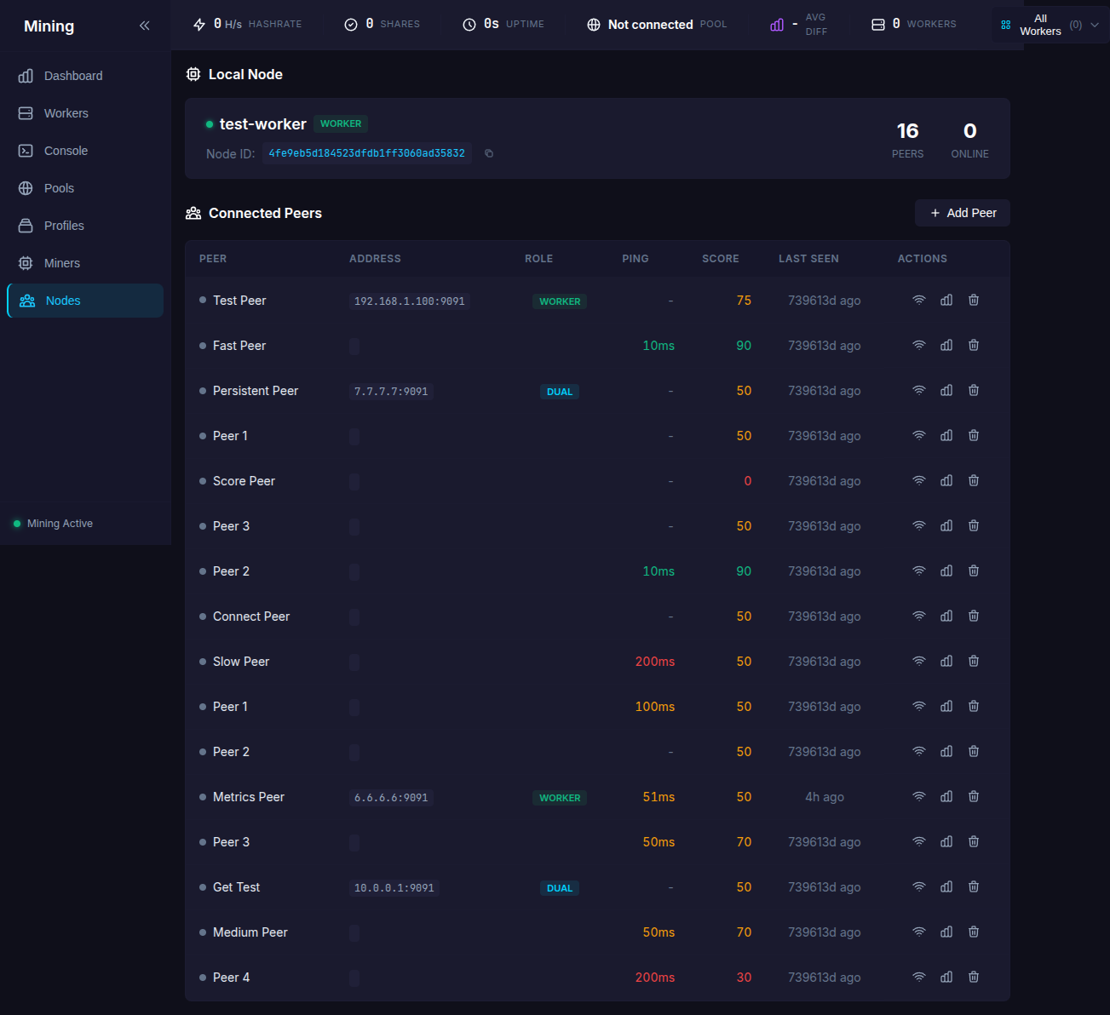Switch to the Console page
The height and width of the screenshot is (1015, 1110).
pos(66,151)
